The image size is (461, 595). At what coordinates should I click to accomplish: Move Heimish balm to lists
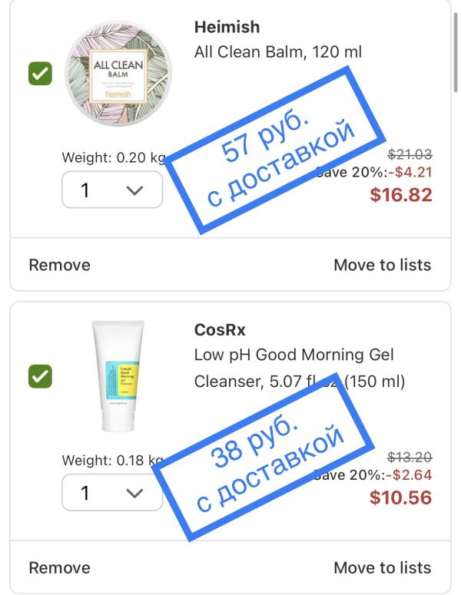tap(382, 265)
